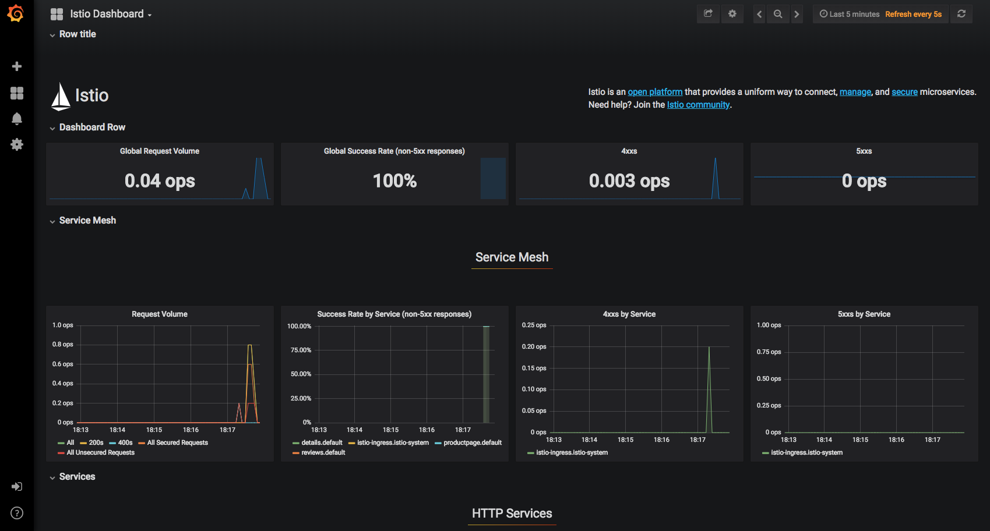Follow the secure link
The width and height of the screenshot is (990, 531).
904,92
